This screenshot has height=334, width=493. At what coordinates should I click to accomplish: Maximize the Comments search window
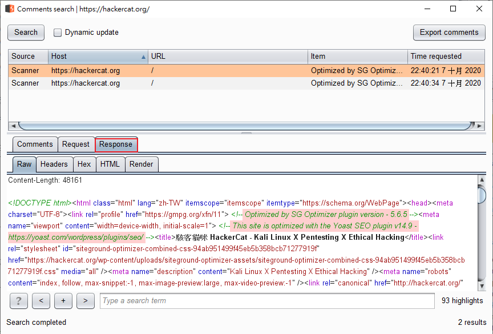coord(453,9)
